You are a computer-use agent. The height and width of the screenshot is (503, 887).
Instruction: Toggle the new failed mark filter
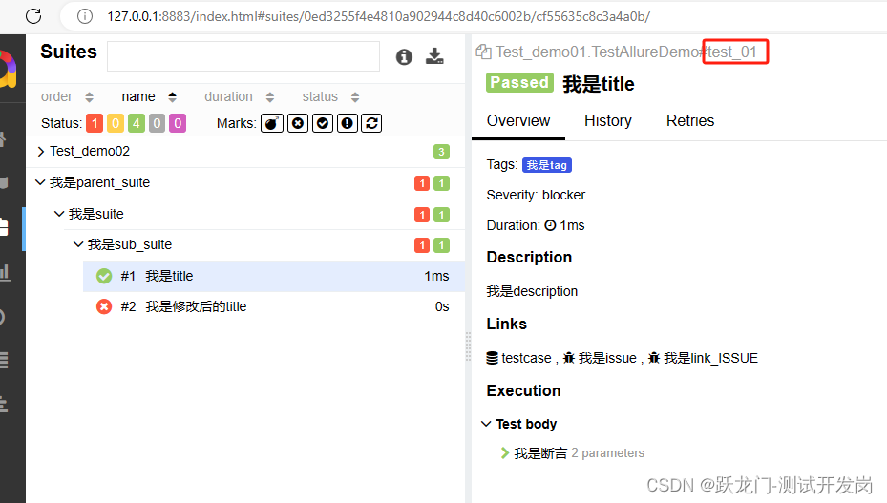[298, 123]
